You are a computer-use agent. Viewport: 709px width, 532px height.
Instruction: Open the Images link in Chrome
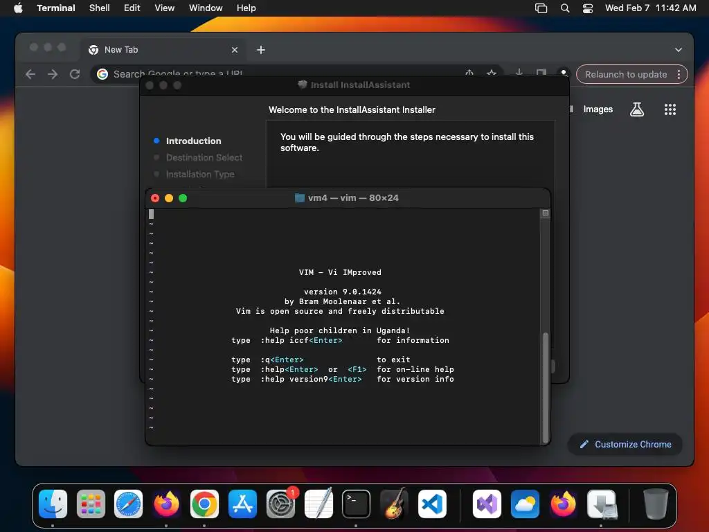coord(598,109)
